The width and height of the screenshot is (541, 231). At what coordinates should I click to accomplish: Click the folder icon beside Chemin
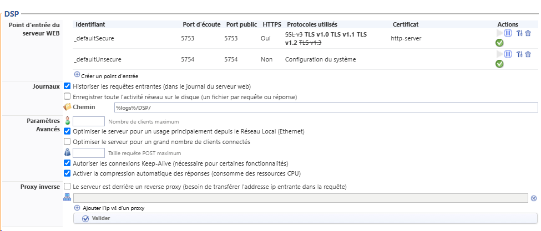click(x=68, y=107)
